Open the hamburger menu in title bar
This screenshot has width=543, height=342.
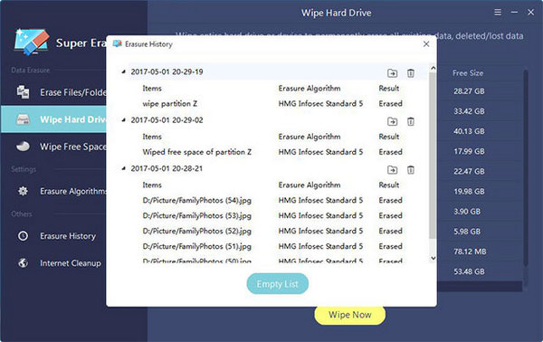click(498, 13)
